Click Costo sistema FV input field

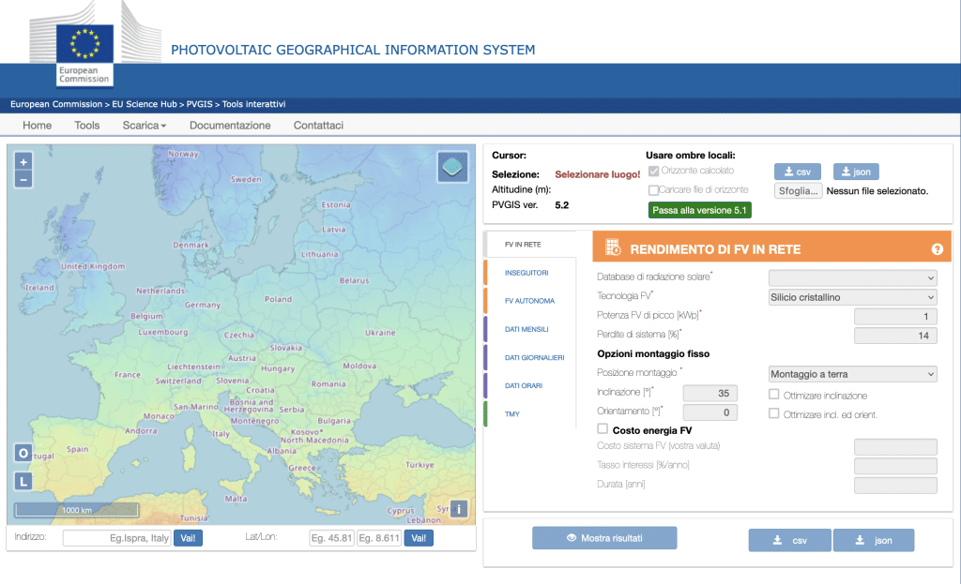point(895,447)
